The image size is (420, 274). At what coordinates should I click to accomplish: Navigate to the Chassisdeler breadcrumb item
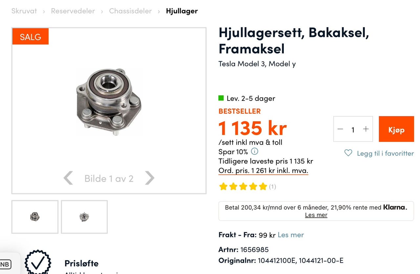tap(130, 11)
